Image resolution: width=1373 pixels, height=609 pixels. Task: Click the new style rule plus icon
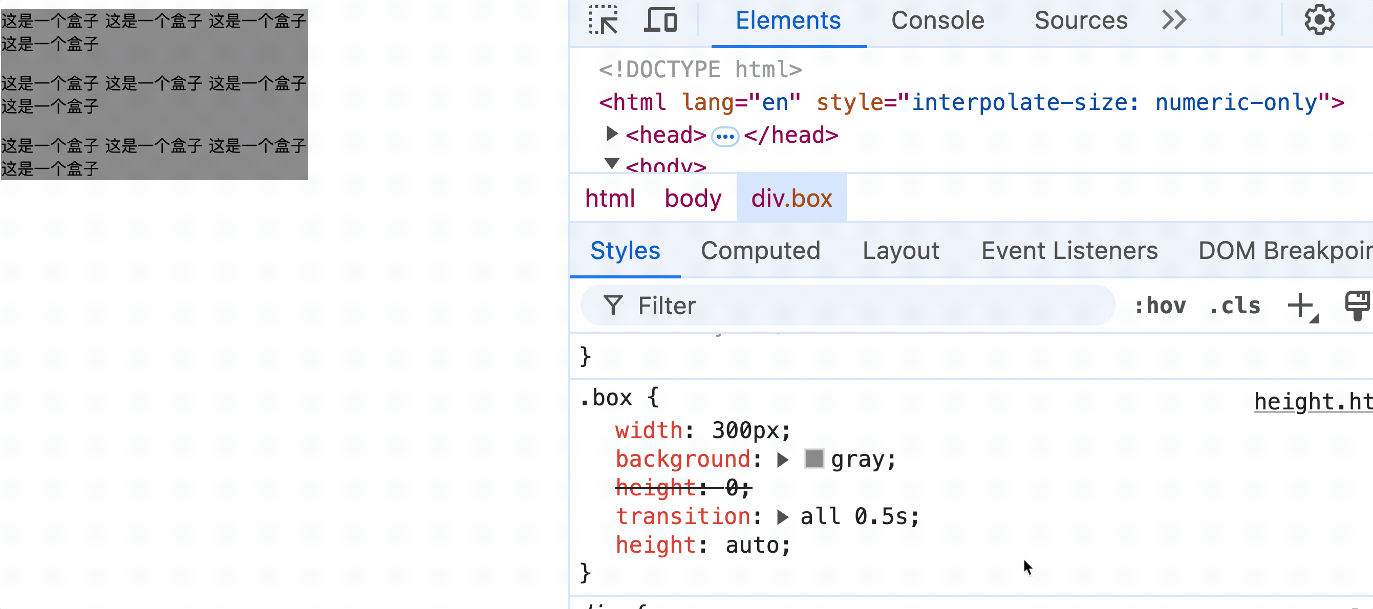coord(1301,306)
